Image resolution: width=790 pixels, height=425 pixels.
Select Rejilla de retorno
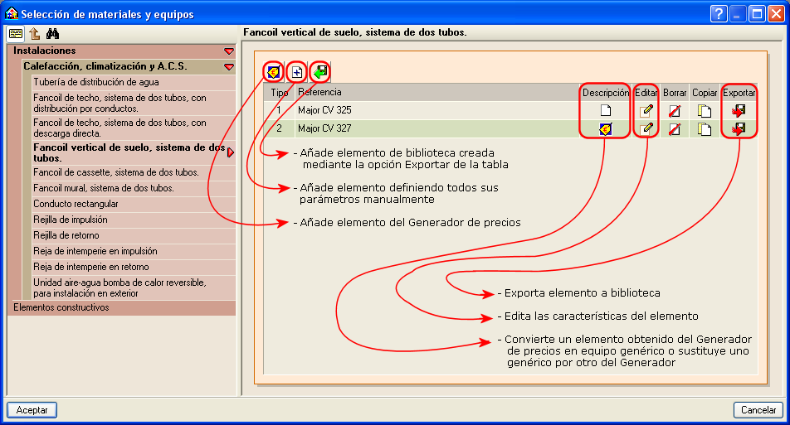coord(134,235)
